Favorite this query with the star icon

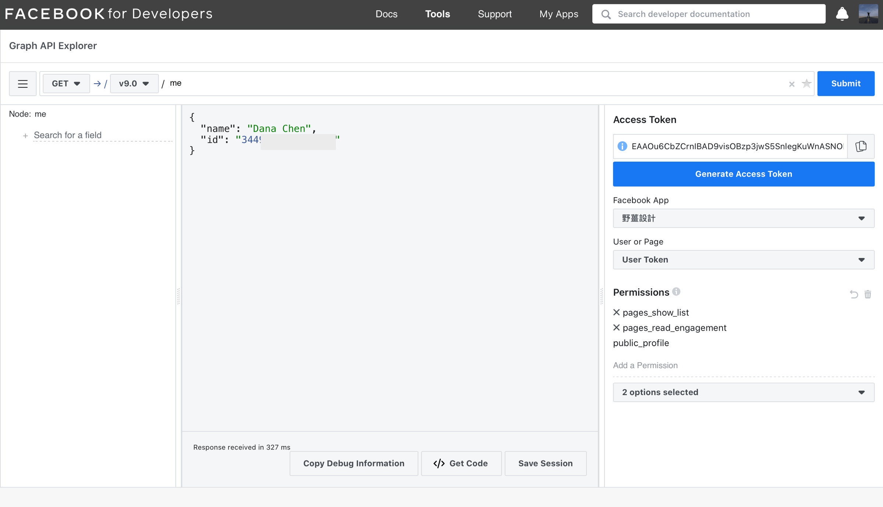coord(806,84)
